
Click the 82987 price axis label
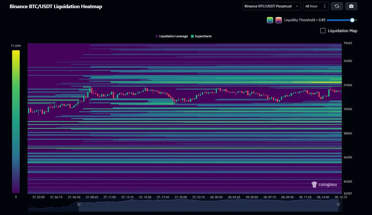coord(347,193)
